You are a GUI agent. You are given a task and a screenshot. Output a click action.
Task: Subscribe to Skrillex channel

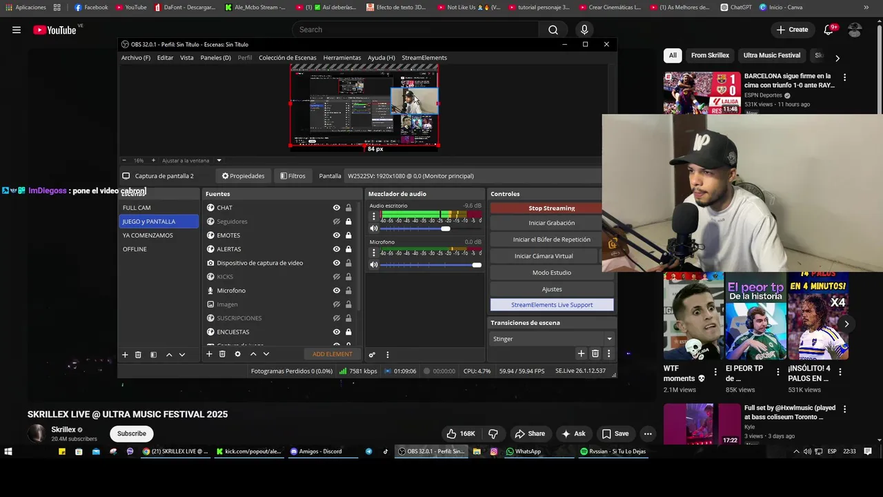pyautogui.click(x=131, y=433)
